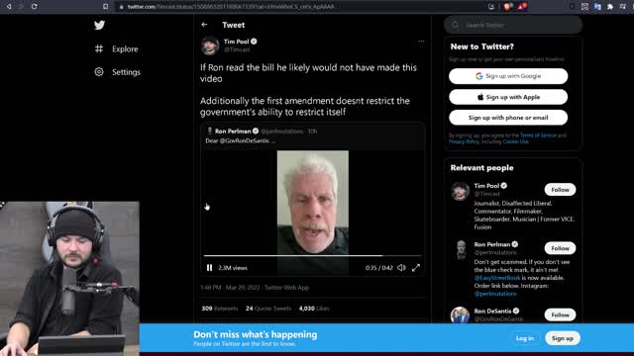
Task: Click the Log in button in banner
Action: [x=525, y=338]
